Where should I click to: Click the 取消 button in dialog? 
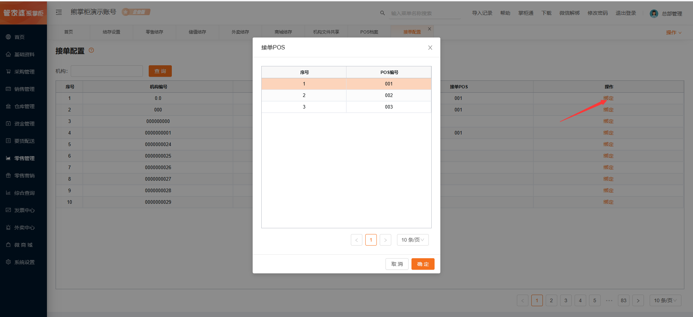coord(397,264)
